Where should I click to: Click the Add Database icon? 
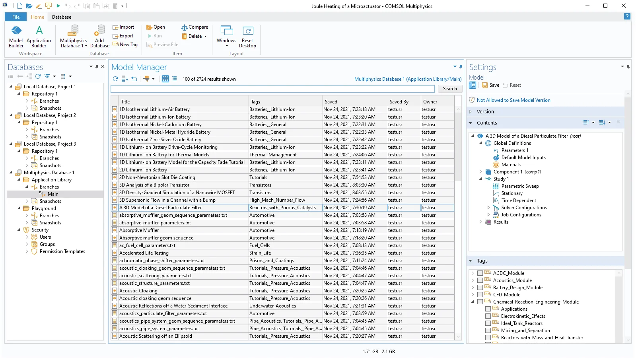pos(99,37)
